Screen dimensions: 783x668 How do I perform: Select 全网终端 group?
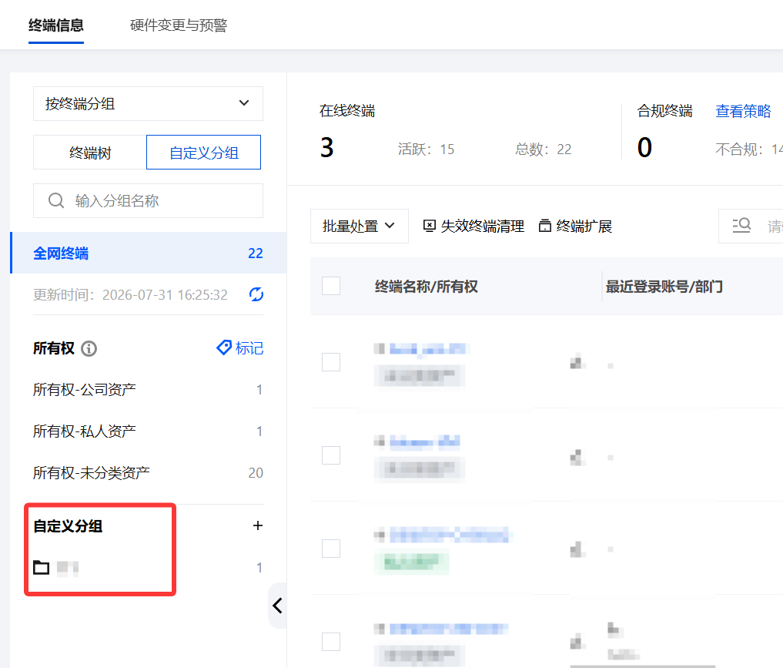[x=148, y=253]
